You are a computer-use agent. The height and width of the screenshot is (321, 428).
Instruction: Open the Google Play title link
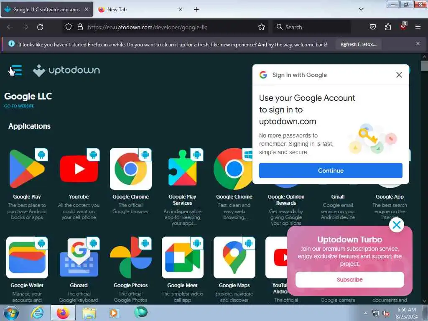coord(27,196)
